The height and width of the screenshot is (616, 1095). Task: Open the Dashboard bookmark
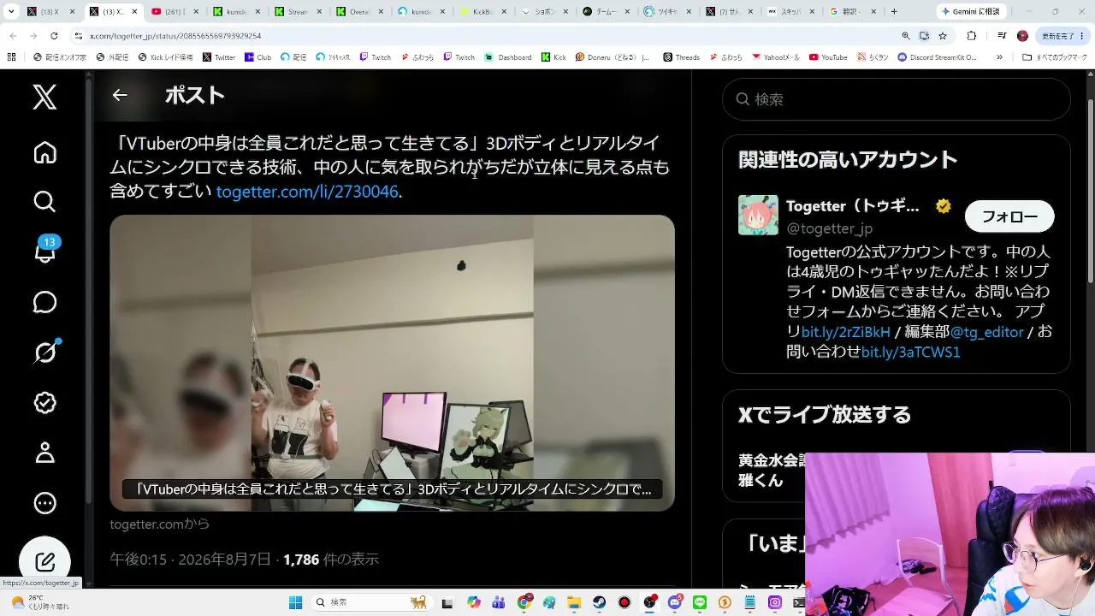508,57
